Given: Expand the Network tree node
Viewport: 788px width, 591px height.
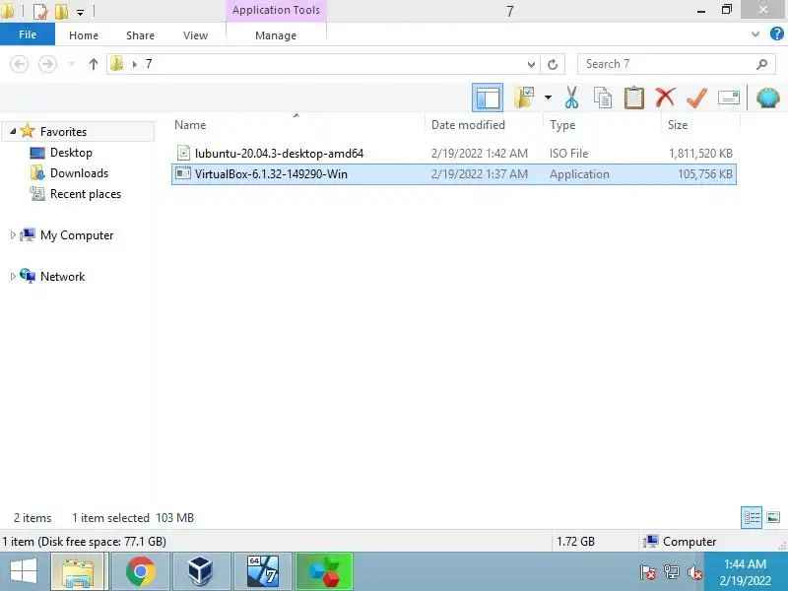Looking at the screenshot, I should pos(13,276).
